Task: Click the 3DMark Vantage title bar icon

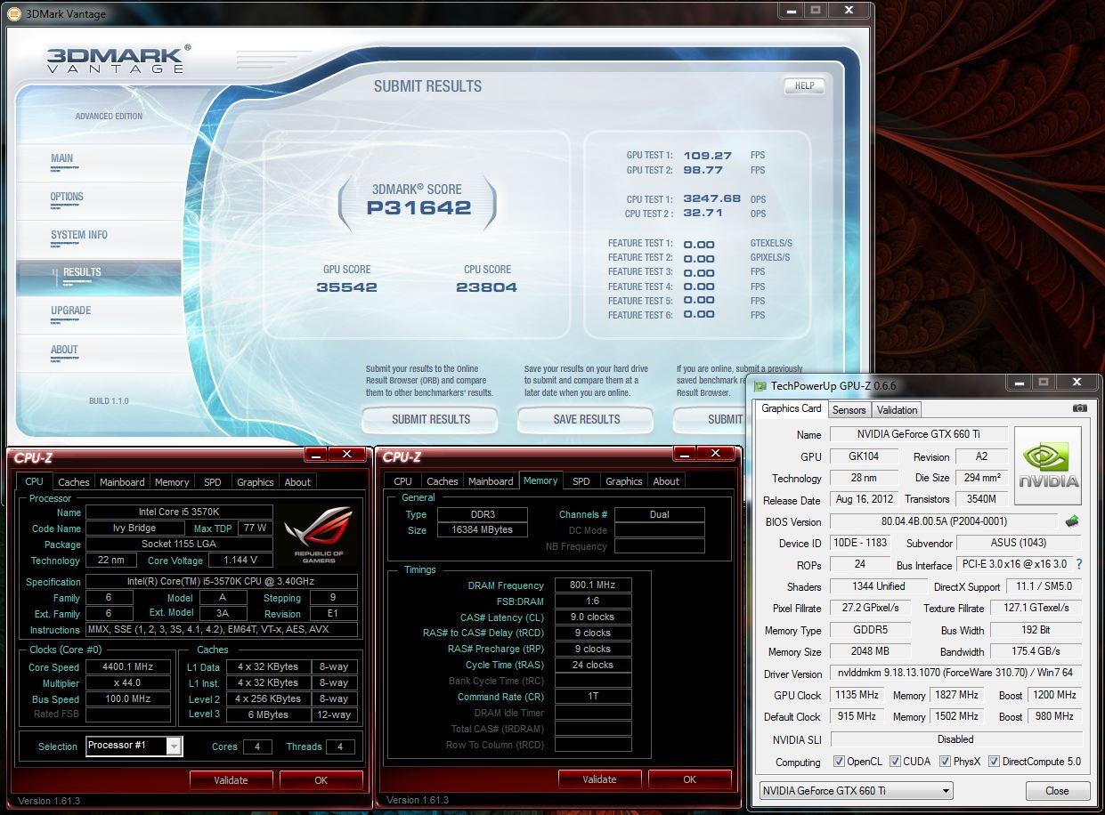Action: click(x=14, y=13)
